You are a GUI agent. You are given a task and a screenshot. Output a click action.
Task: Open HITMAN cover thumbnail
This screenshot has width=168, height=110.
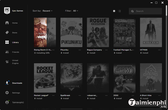coord(151,32)
